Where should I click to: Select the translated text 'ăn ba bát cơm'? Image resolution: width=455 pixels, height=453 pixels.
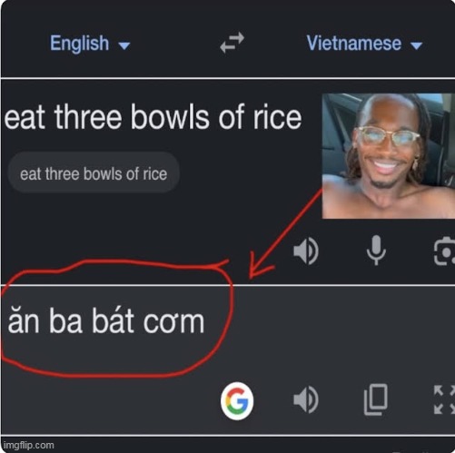tap(106, 320)
